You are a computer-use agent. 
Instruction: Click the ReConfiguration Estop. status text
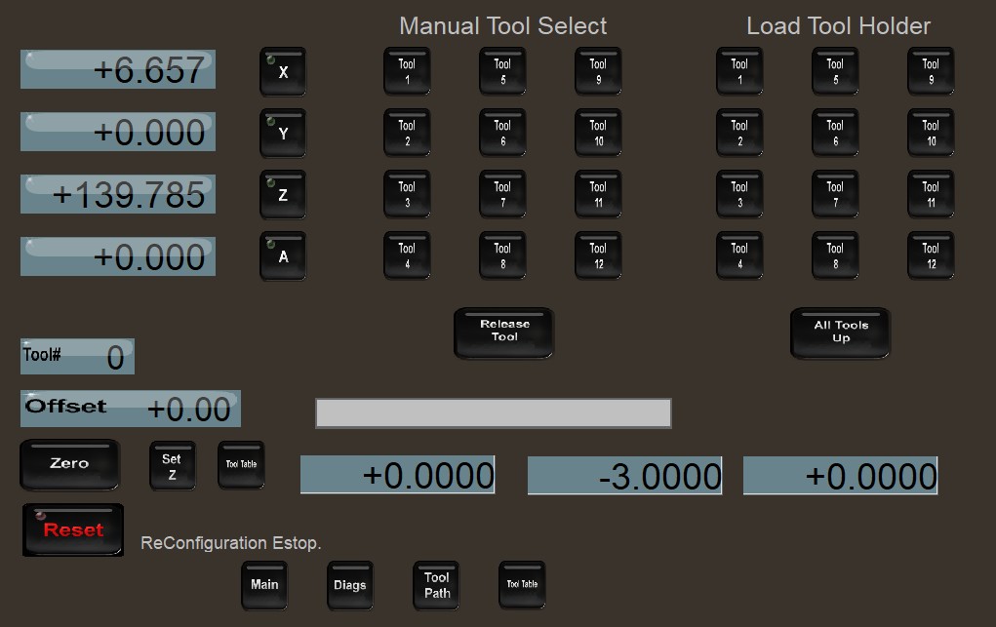231,543
